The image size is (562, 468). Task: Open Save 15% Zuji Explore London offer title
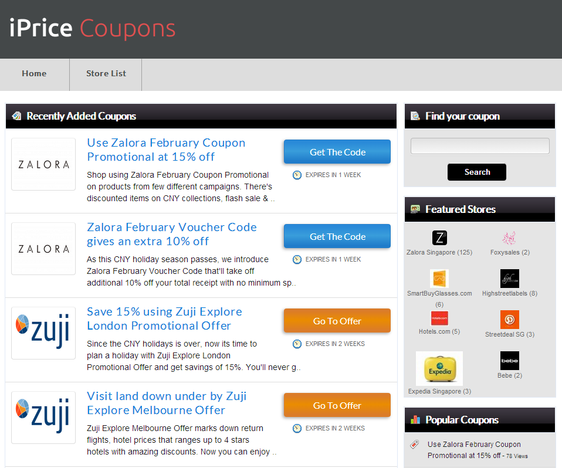click(164, 318)
